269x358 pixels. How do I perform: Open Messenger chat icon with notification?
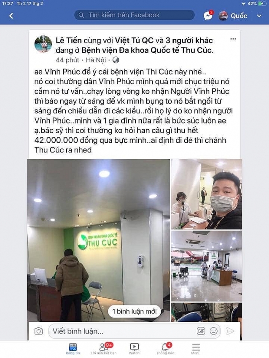point(208,16)
